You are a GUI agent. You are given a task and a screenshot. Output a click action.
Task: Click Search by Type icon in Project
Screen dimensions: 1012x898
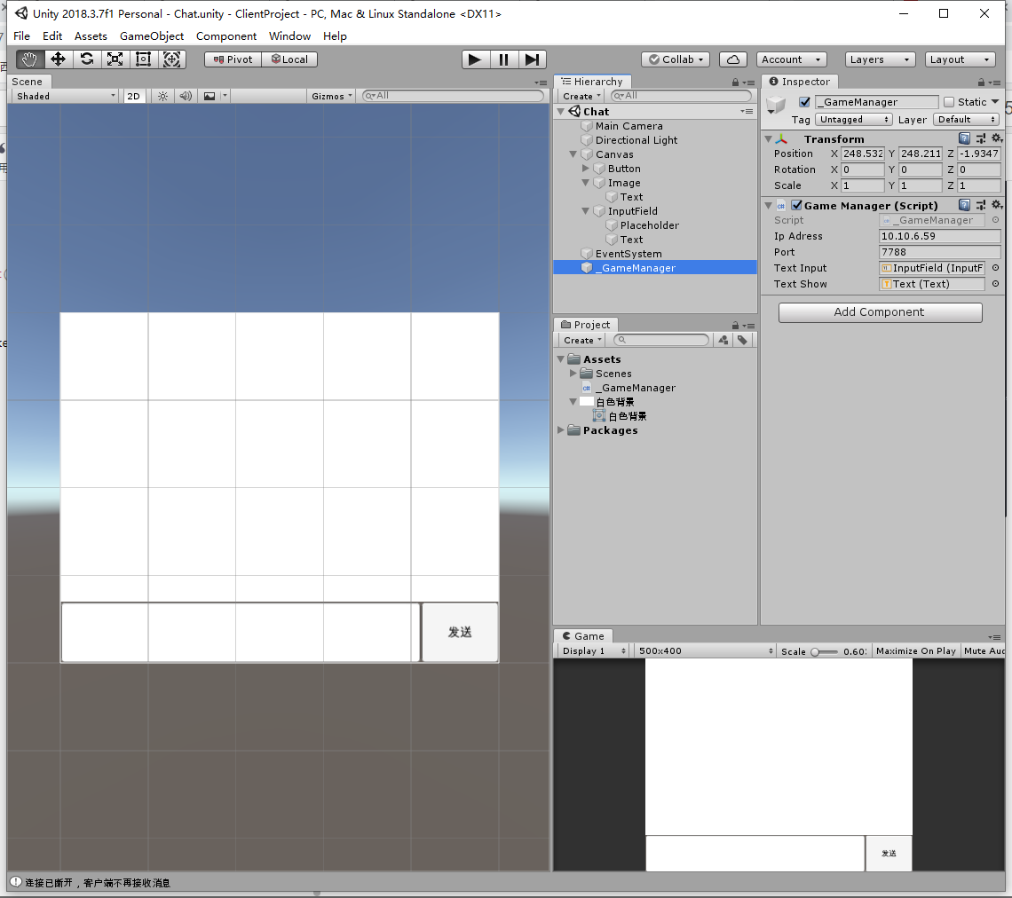[723, 340]
